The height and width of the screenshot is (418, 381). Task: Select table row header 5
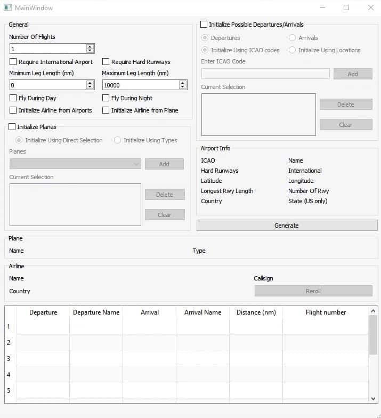pos(11,390)
